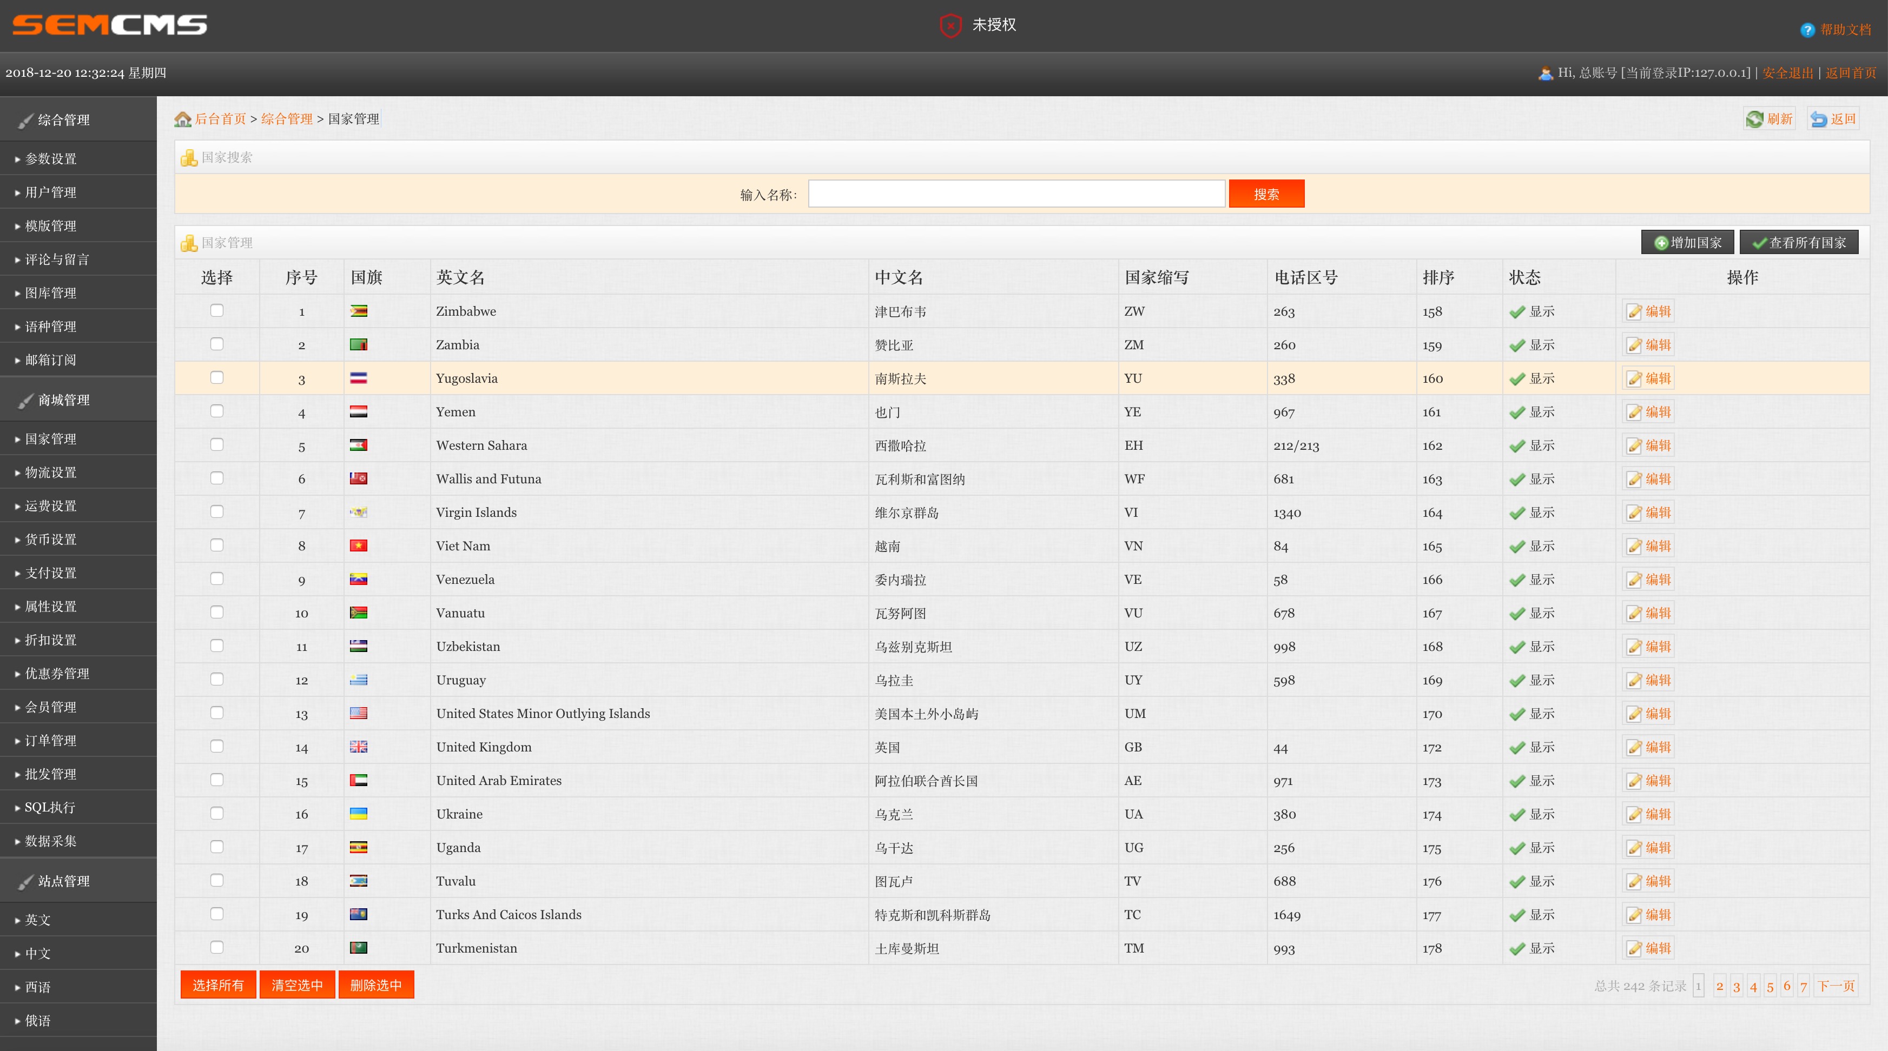Go to page 5 of records
1888x1051 pixels.
pos(1770,986)
